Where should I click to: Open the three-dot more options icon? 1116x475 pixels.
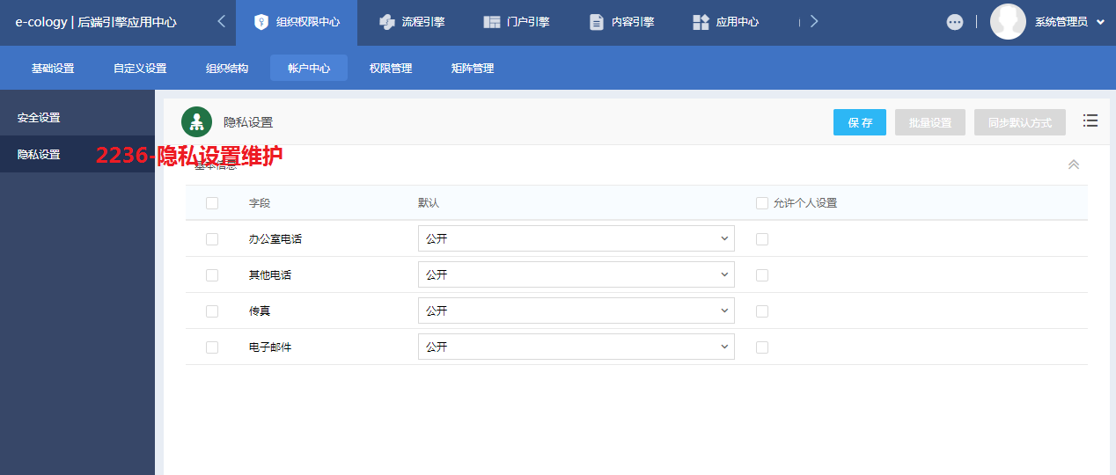[x=955, y=22]
